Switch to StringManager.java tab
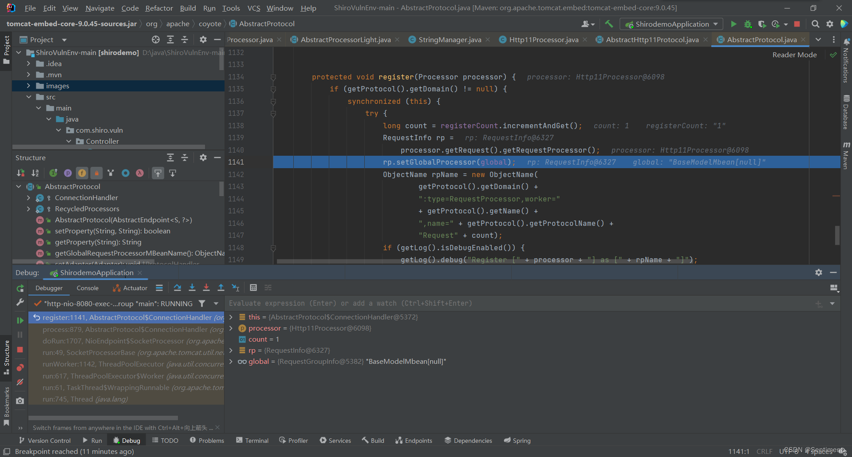 (450, 39)
